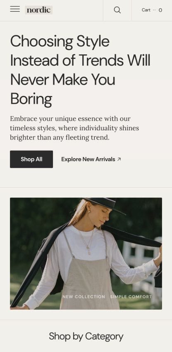Click the arrow icon after Explore New Arrivals
This screenshot has height=352, width=172.
point(119,159)
